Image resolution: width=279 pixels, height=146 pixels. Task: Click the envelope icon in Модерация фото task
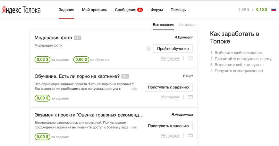tap(190, 58)
